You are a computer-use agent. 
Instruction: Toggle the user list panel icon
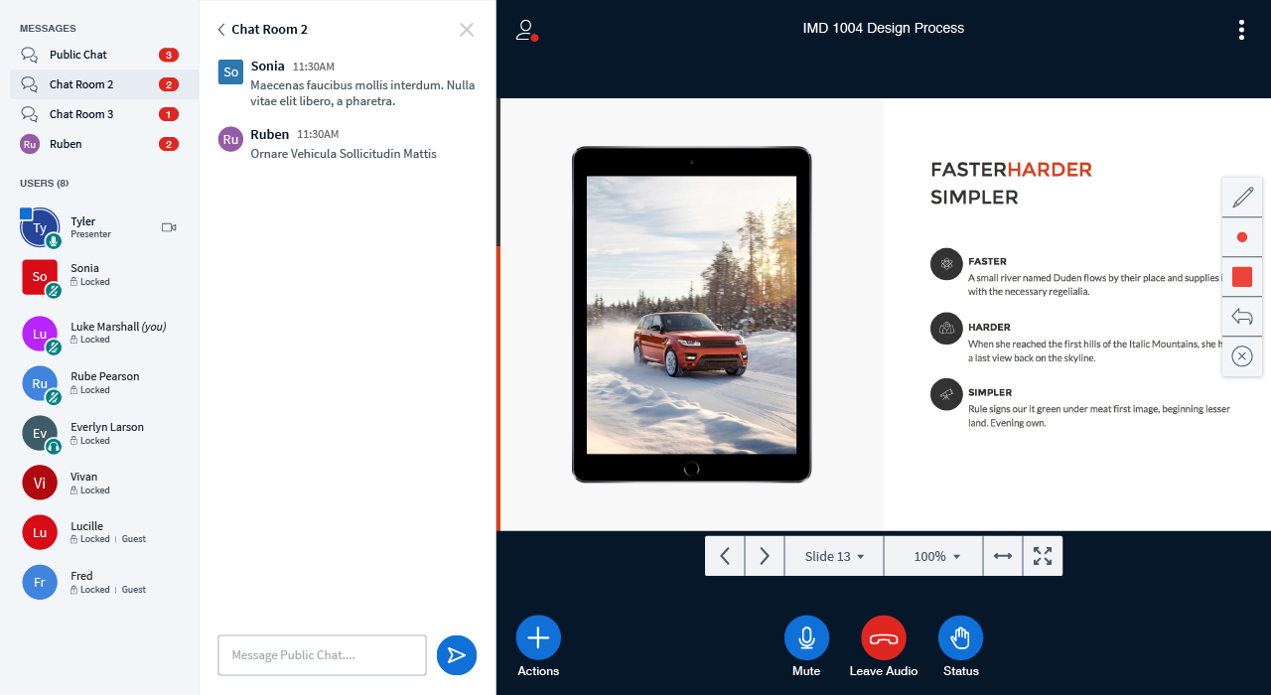[x=526, y=30]
